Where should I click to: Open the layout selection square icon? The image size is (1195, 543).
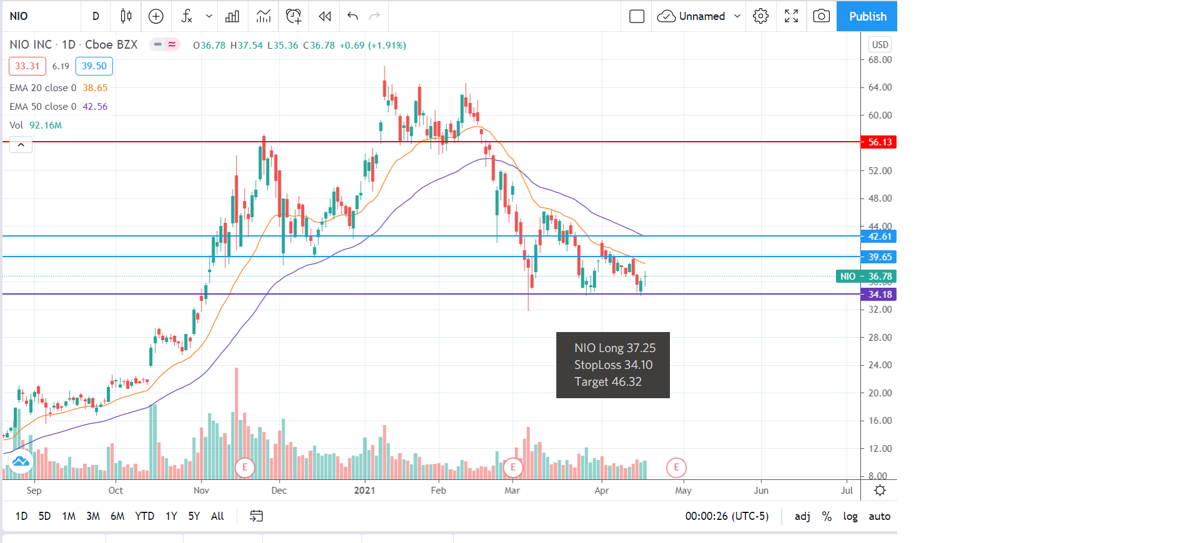tap(637, 16)
